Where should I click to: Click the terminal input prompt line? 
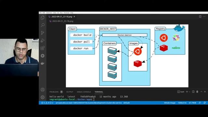72,99
